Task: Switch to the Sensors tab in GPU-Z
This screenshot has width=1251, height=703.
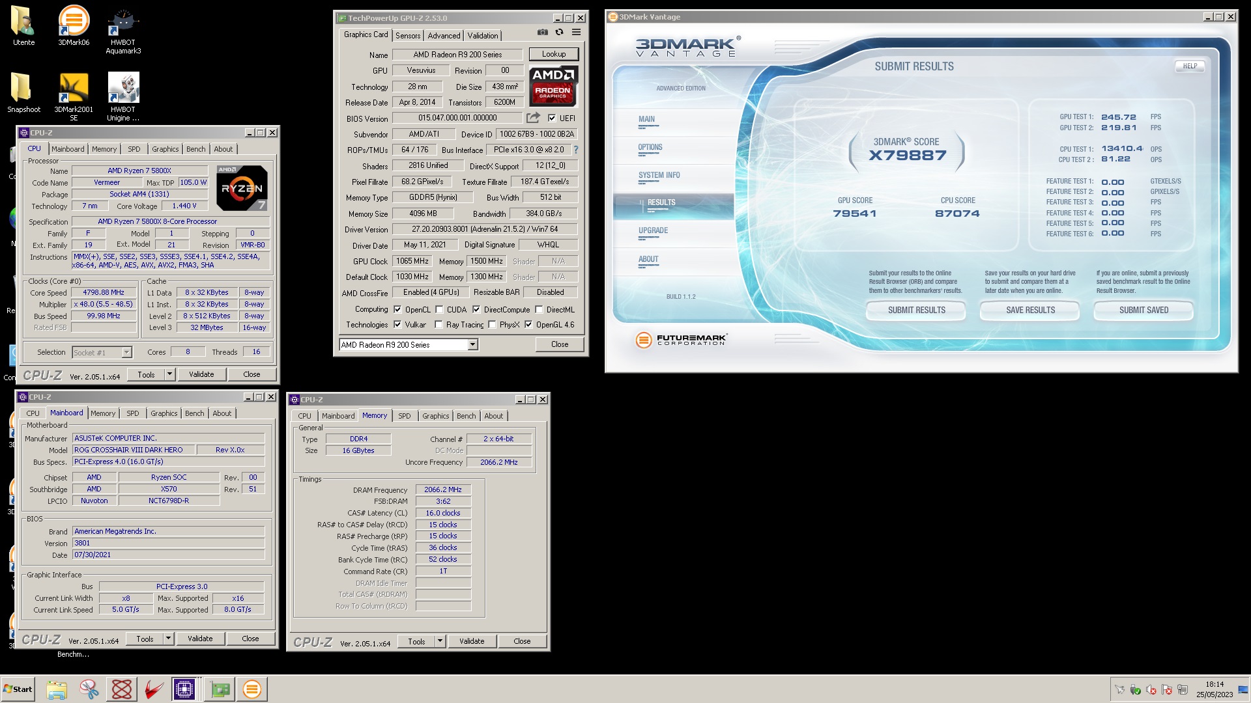Action: tap(408, 36)
